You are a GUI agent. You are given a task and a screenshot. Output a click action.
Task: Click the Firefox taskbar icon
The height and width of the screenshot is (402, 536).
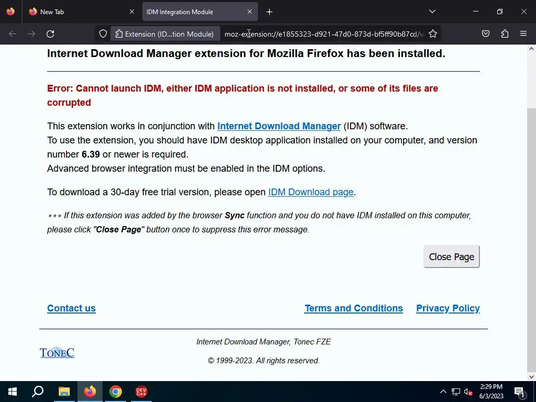tap(90, 392)
